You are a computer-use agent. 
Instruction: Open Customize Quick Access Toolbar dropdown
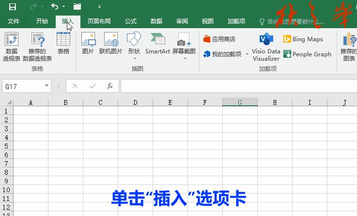[x=99, y=7]
